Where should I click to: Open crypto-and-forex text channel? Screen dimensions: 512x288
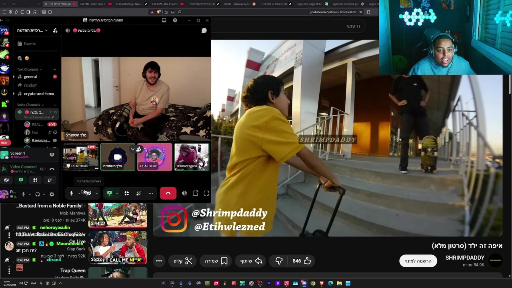(x=39, y=94)
